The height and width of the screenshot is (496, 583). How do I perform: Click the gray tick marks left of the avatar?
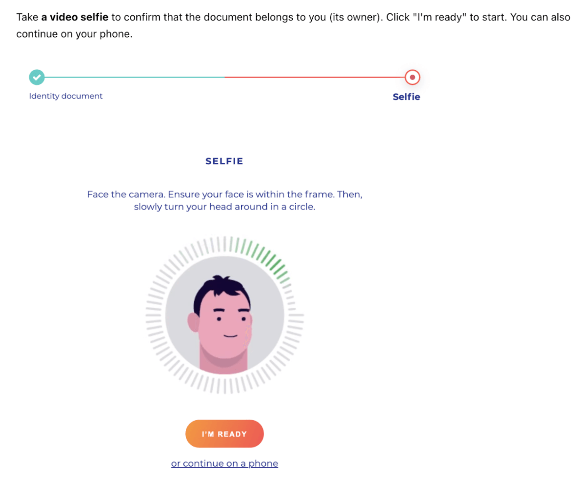coord(154,316)
